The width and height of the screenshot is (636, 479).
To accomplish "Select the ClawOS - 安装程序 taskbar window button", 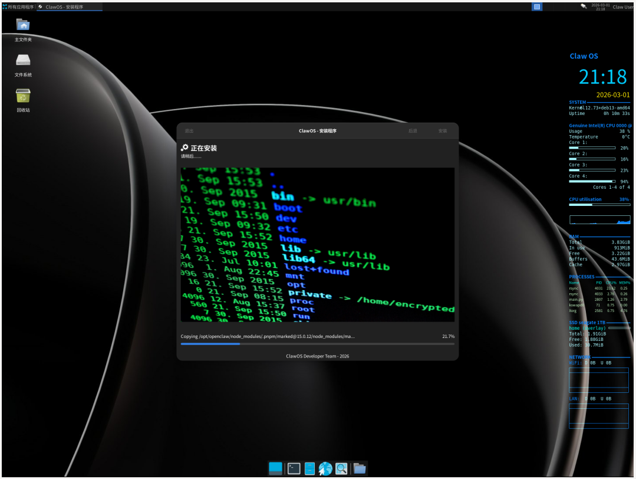I will pos(70,7).
